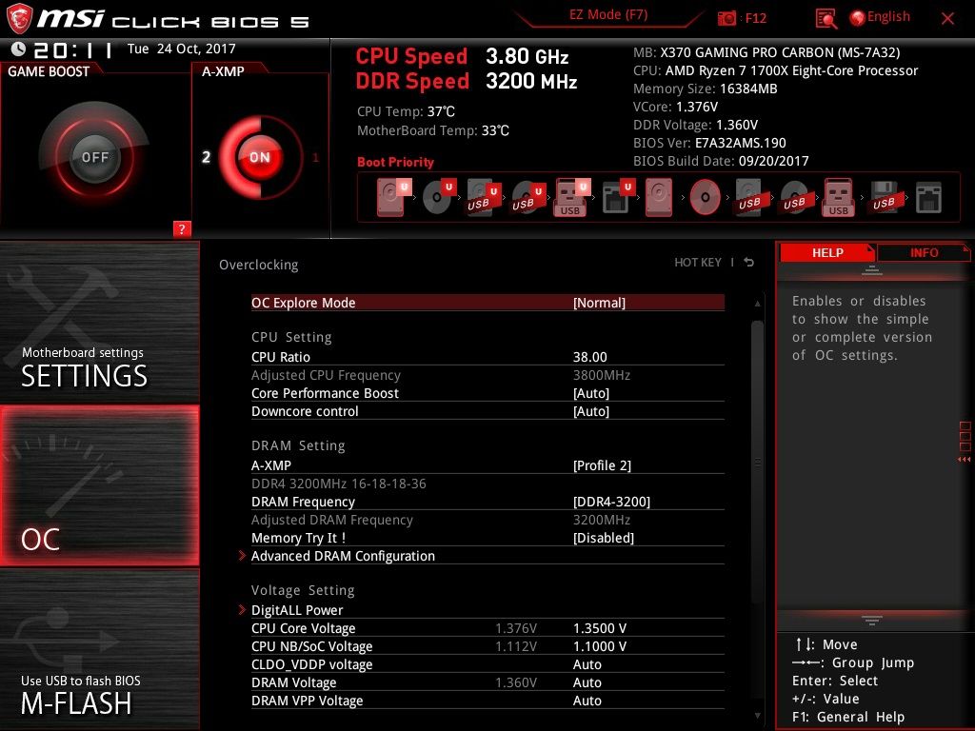The height and width of the screenshot is (731, 975).
Task: Choose A-XMP profile number 2
Action: pos(206,157)
